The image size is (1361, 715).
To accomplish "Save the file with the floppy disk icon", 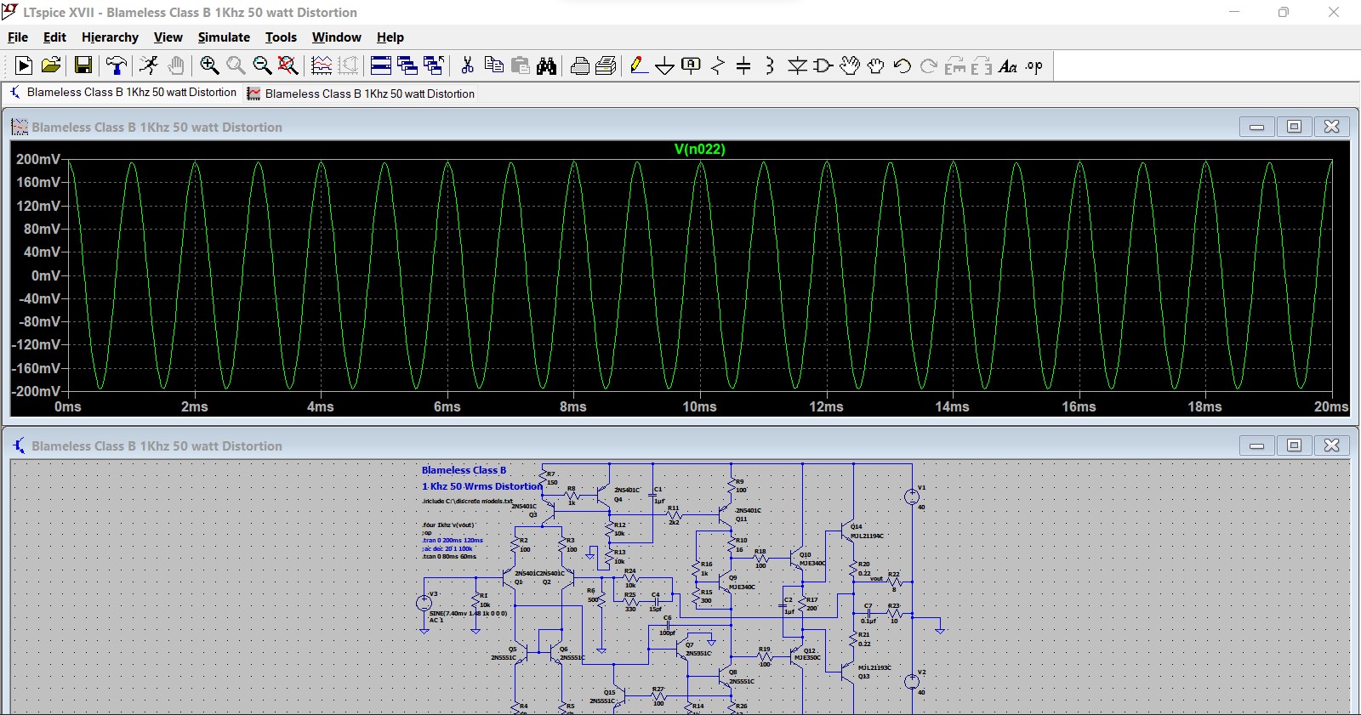I will [x=83, y=65].
